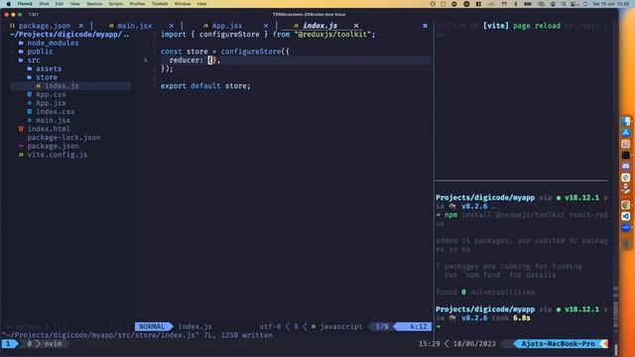Click the battery status icon

click(x=528, y=4)
